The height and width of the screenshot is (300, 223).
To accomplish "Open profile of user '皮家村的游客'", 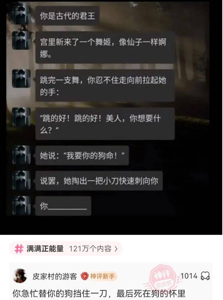I will [x=55, y=276].
